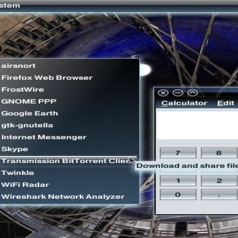Image resolution: width=238 pixels, height=238 pixels.
Task: Launch Twinkle
Action: coord(69,173)
